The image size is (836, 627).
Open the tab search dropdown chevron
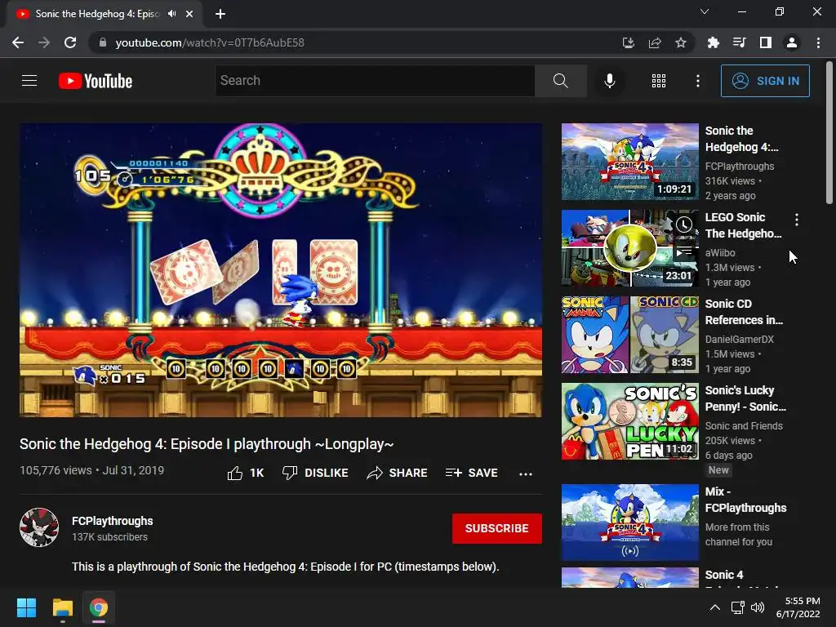[705, 11]
